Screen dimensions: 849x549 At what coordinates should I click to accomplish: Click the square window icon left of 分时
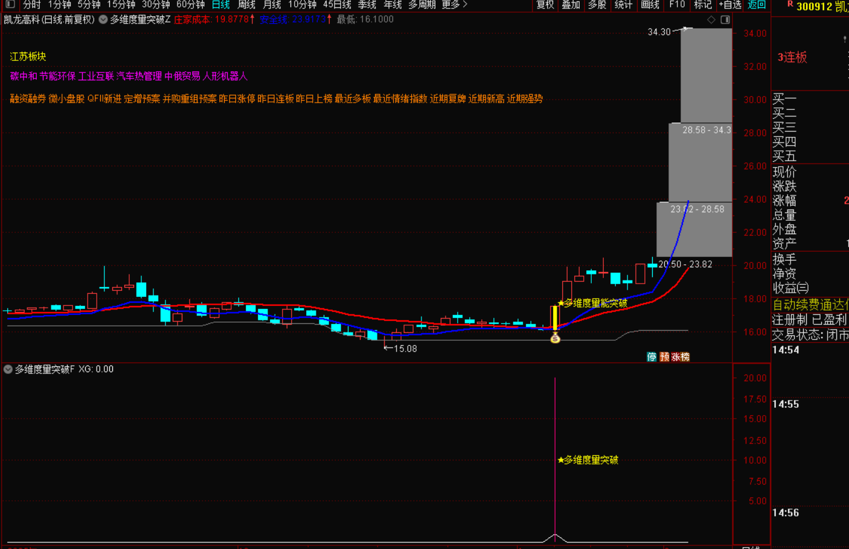point(10,4)
